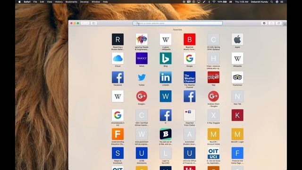Click the Bluetooth icon in the menu bar
Viewport: 302px width, 170px height.
[x=209, y=2]
